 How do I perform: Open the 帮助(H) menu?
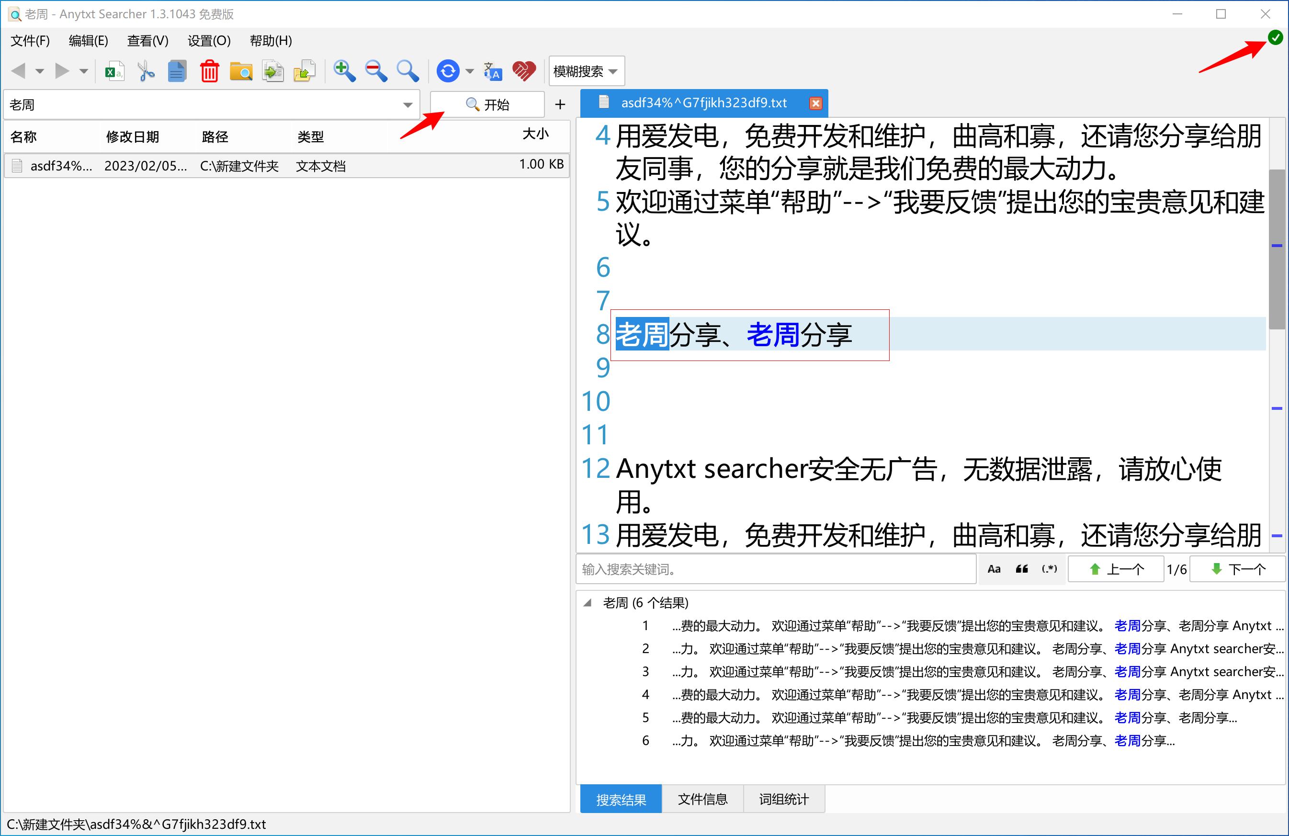click(271, 41)
